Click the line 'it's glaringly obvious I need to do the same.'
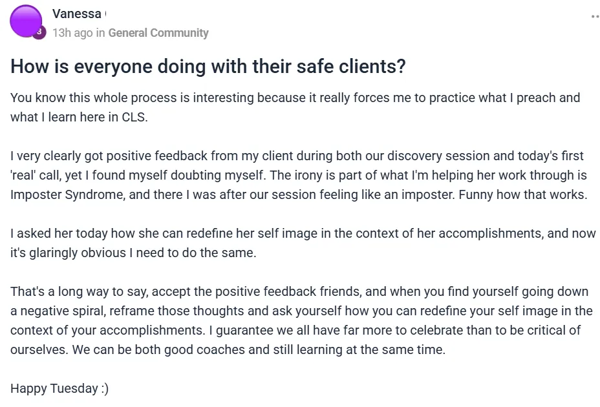The width and height of the screenshot is (600, 407). (133, 253)
